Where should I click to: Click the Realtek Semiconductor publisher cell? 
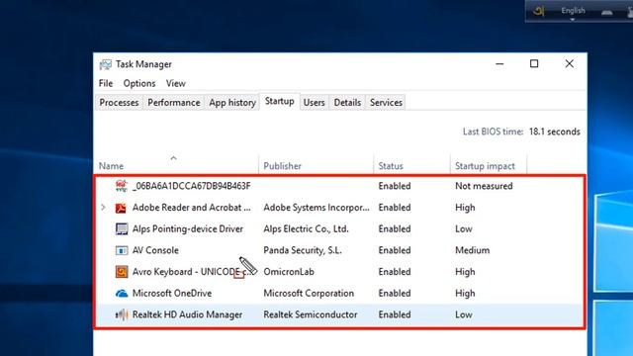point(310,314)
